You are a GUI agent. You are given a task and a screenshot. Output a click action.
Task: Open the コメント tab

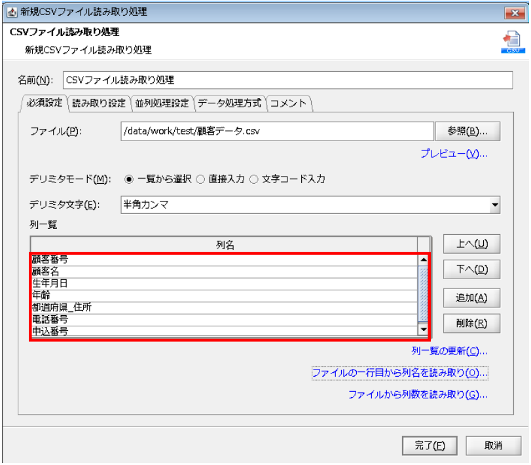click(x=288, y=103)
